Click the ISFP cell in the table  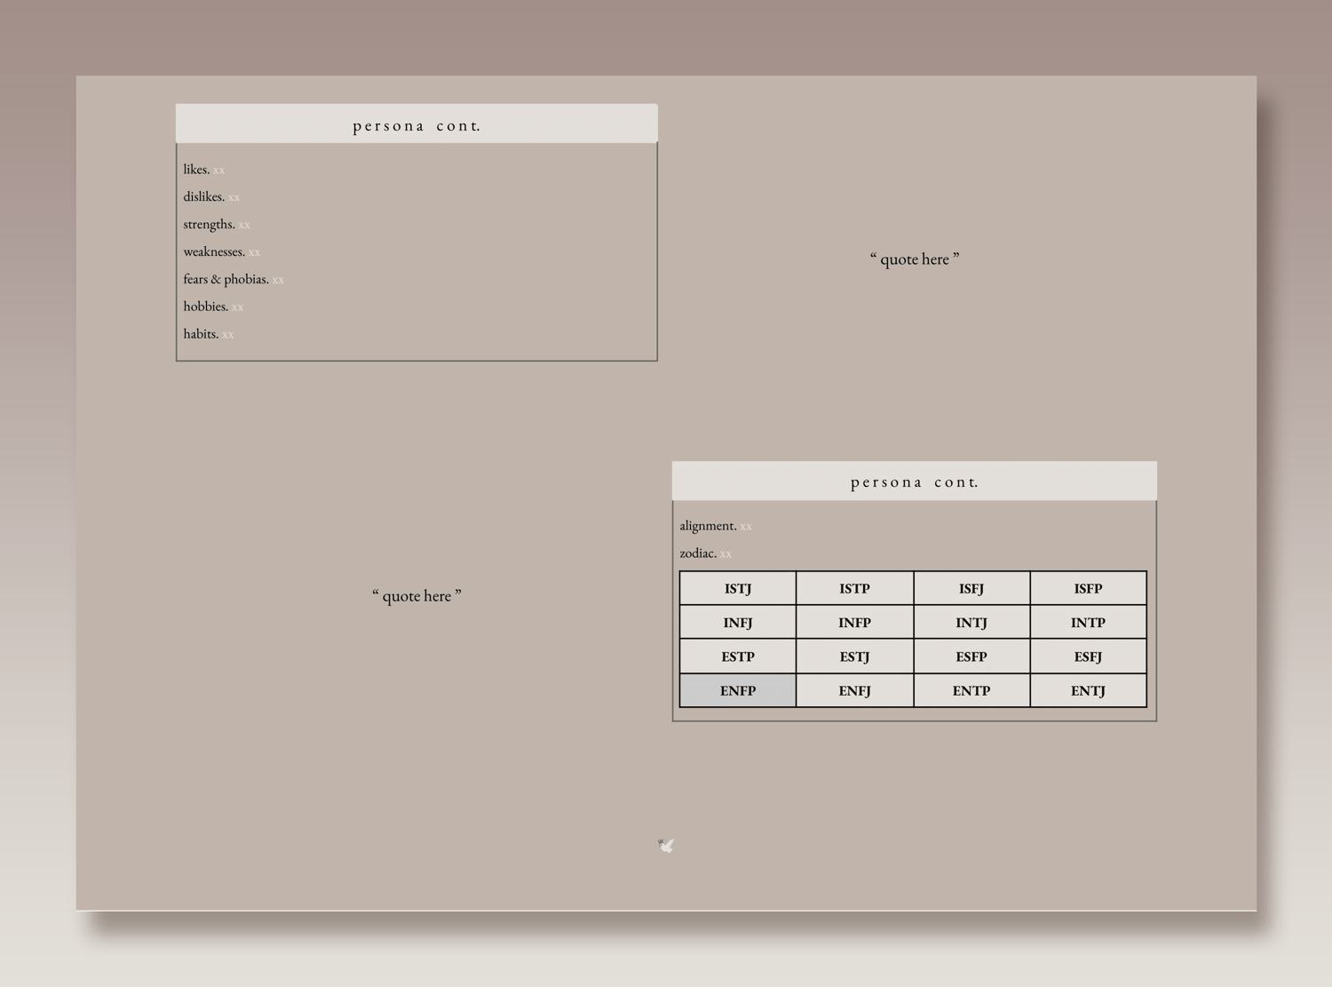[1088, 588]
